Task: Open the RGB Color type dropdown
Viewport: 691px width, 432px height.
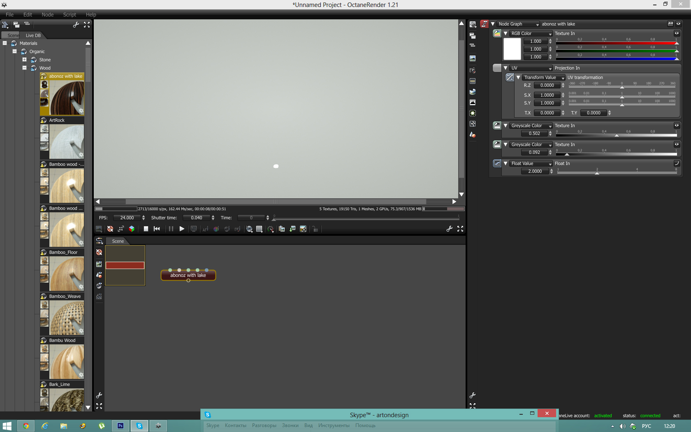Action: pos(531,33)
